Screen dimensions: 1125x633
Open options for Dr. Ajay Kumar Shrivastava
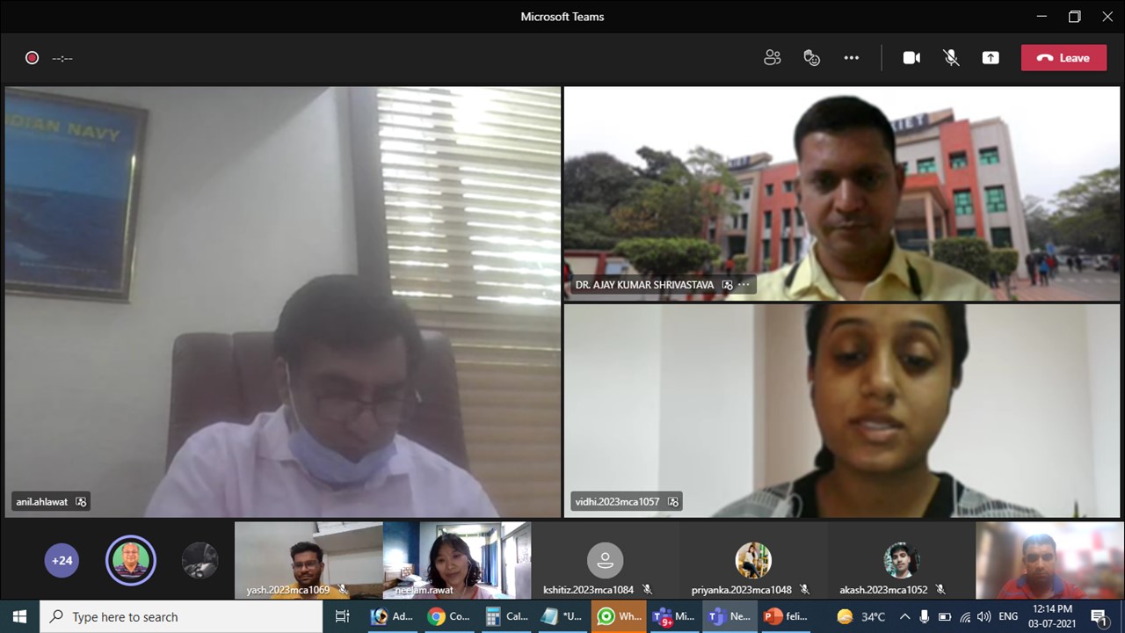coord(744,285)
